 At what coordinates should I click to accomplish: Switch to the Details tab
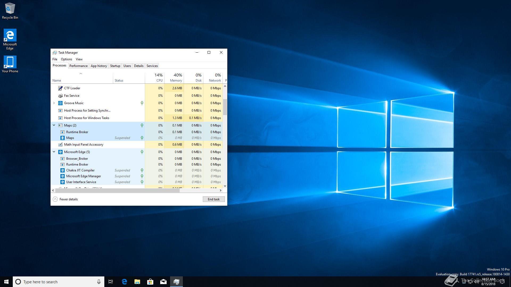[x=139, y=66]
